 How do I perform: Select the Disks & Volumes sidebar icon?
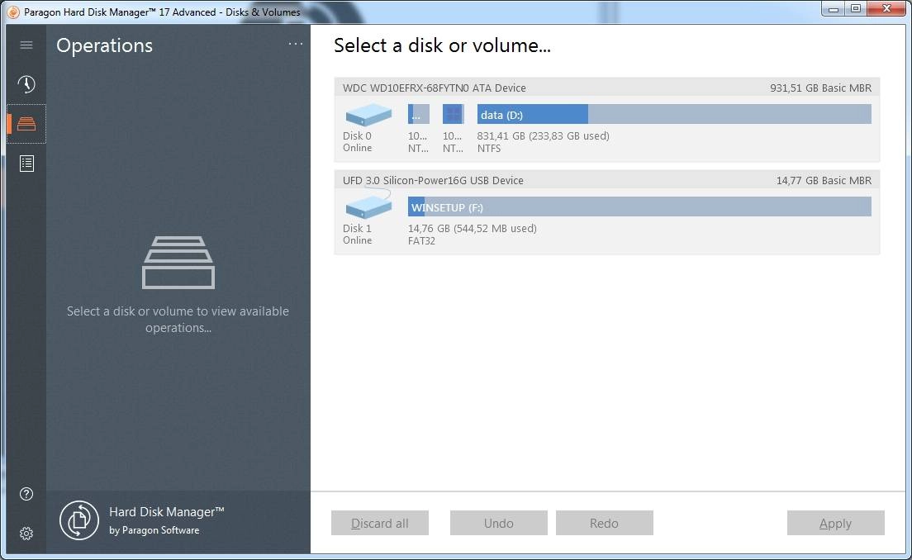point(26,123)
